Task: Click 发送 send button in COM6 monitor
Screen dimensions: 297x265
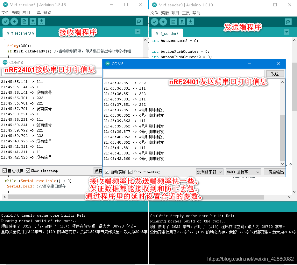Action: point(275,74)
